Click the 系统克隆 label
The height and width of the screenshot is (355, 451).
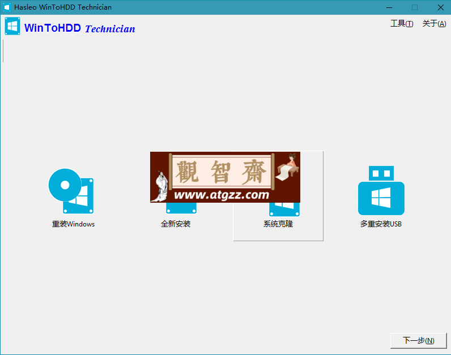coord(278,224)
